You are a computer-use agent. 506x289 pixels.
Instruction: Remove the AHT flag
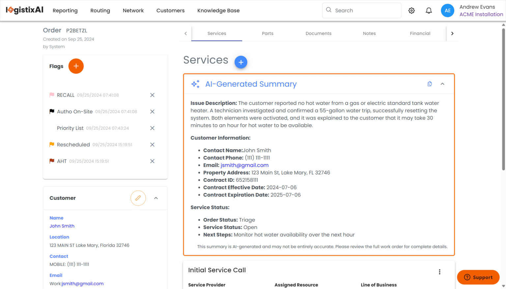(x=152, y=161)
